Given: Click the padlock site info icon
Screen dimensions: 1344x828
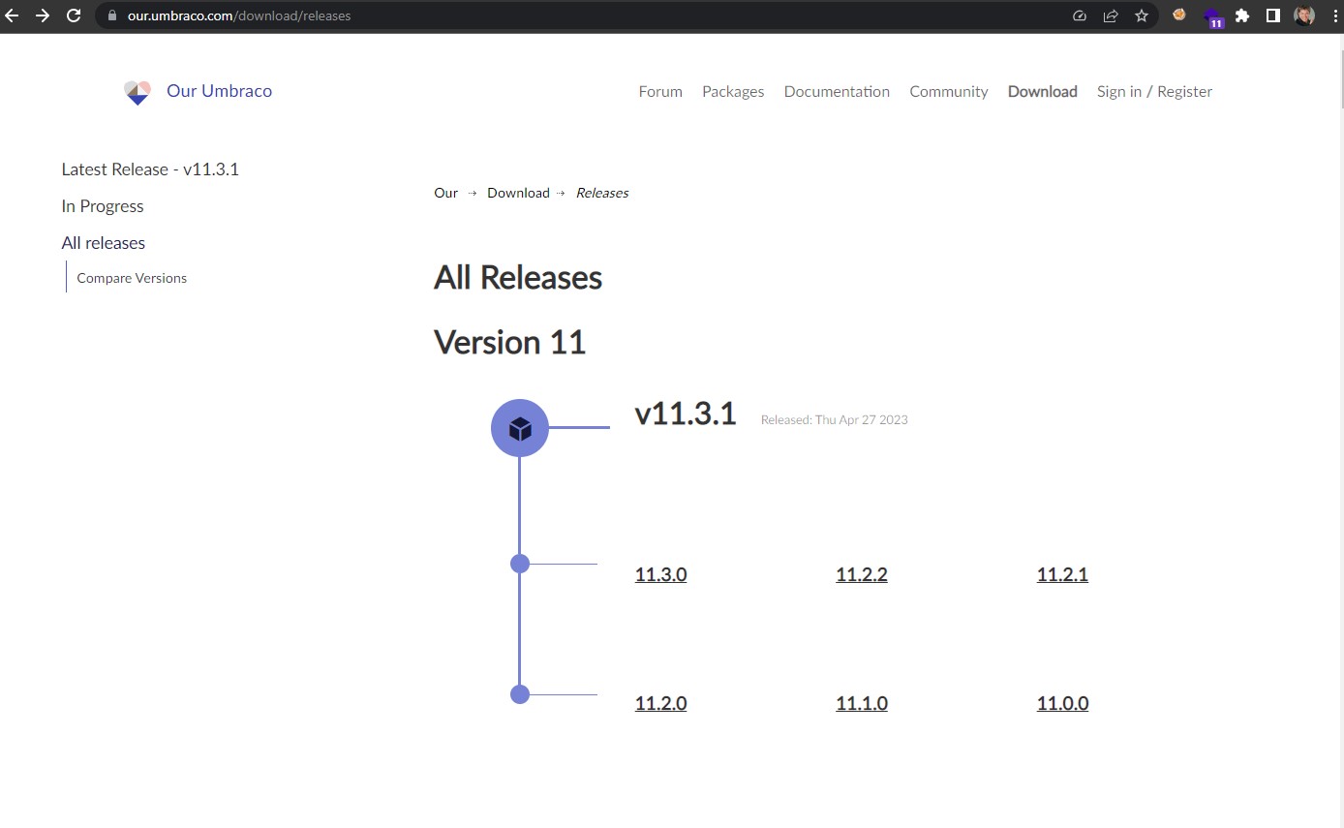Looking at the screenshot, I should (x=112, y=15).
